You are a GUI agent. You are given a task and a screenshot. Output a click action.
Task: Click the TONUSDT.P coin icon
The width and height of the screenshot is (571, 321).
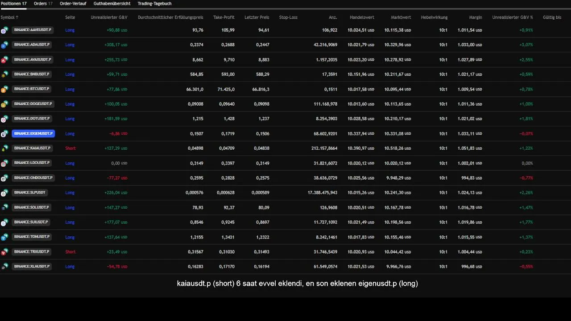4,237
